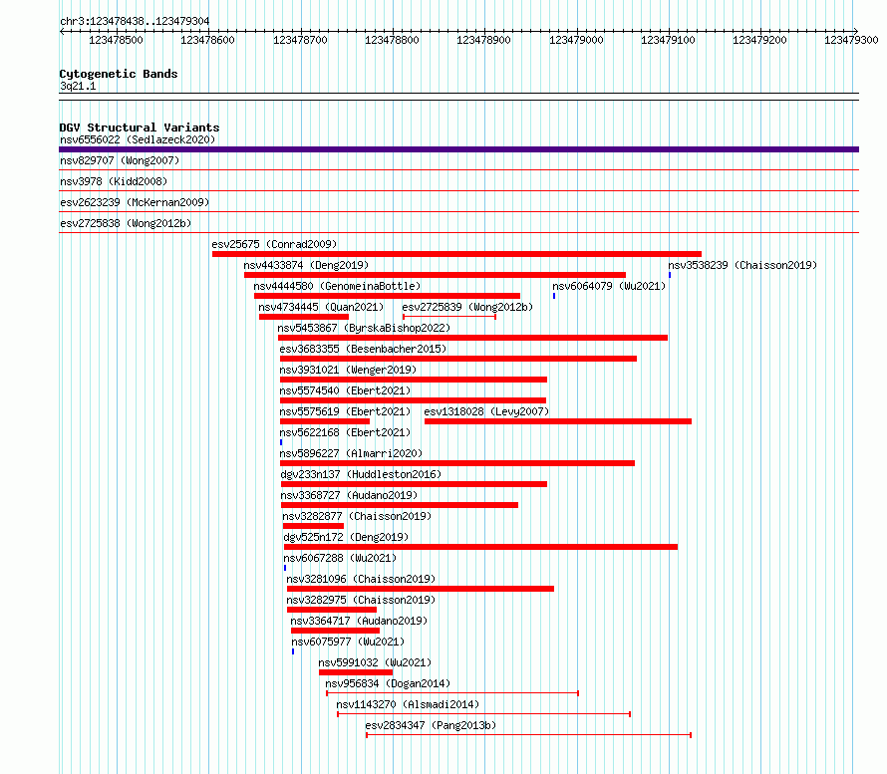
Task: Select the nsv6075977 blue marker
Action: pyautogui.click(x=293, y=651)
